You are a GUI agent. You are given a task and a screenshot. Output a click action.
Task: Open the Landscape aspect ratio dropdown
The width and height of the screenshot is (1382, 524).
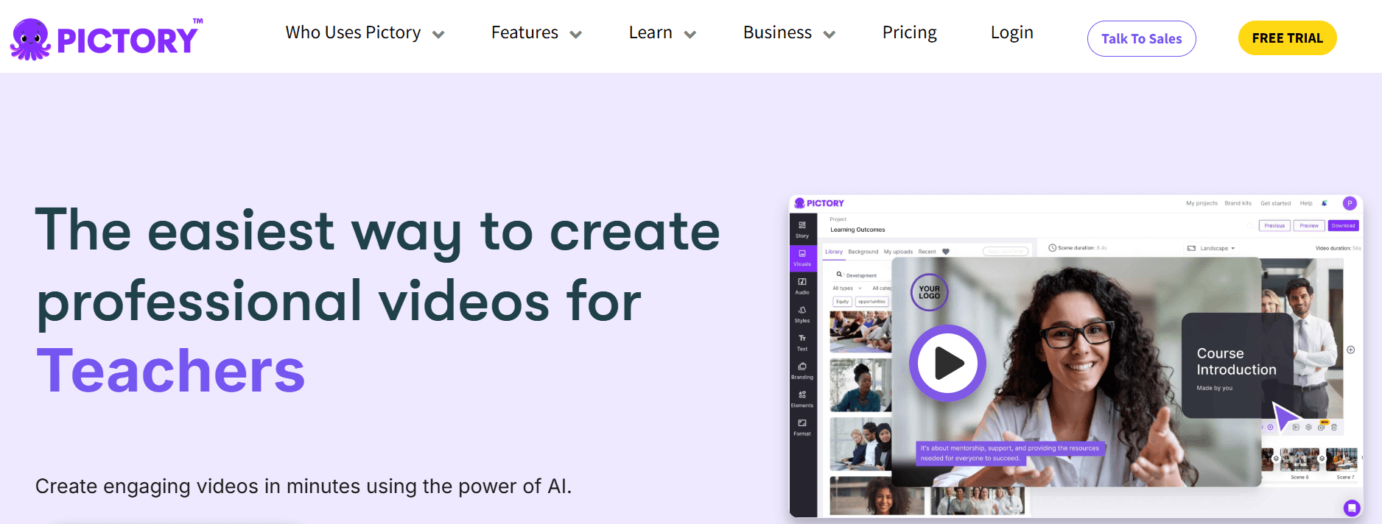tap(1210, 248)
